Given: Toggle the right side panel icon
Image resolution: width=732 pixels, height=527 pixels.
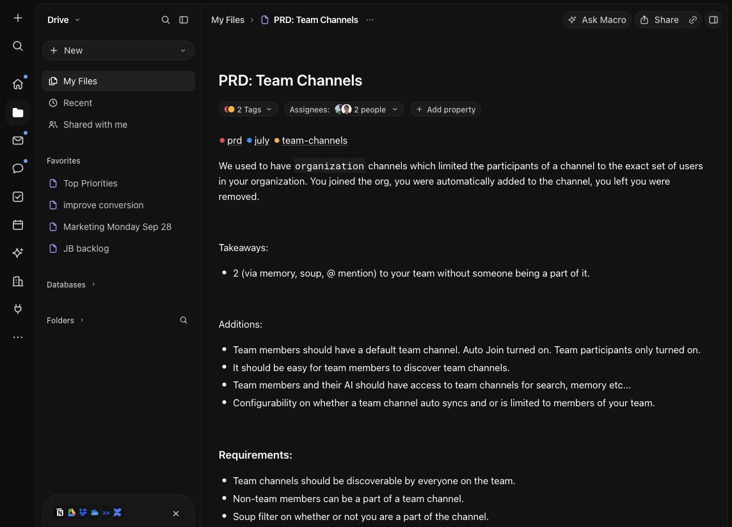Looking at the screenshot, I should tap(713, 20).
